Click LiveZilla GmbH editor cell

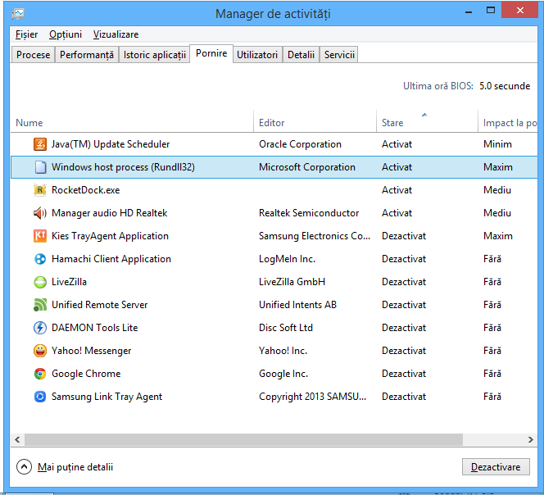292,282
